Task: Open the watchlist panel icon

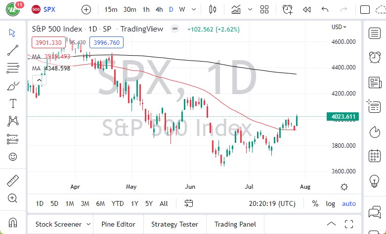Action: click(x=375, y=33)
